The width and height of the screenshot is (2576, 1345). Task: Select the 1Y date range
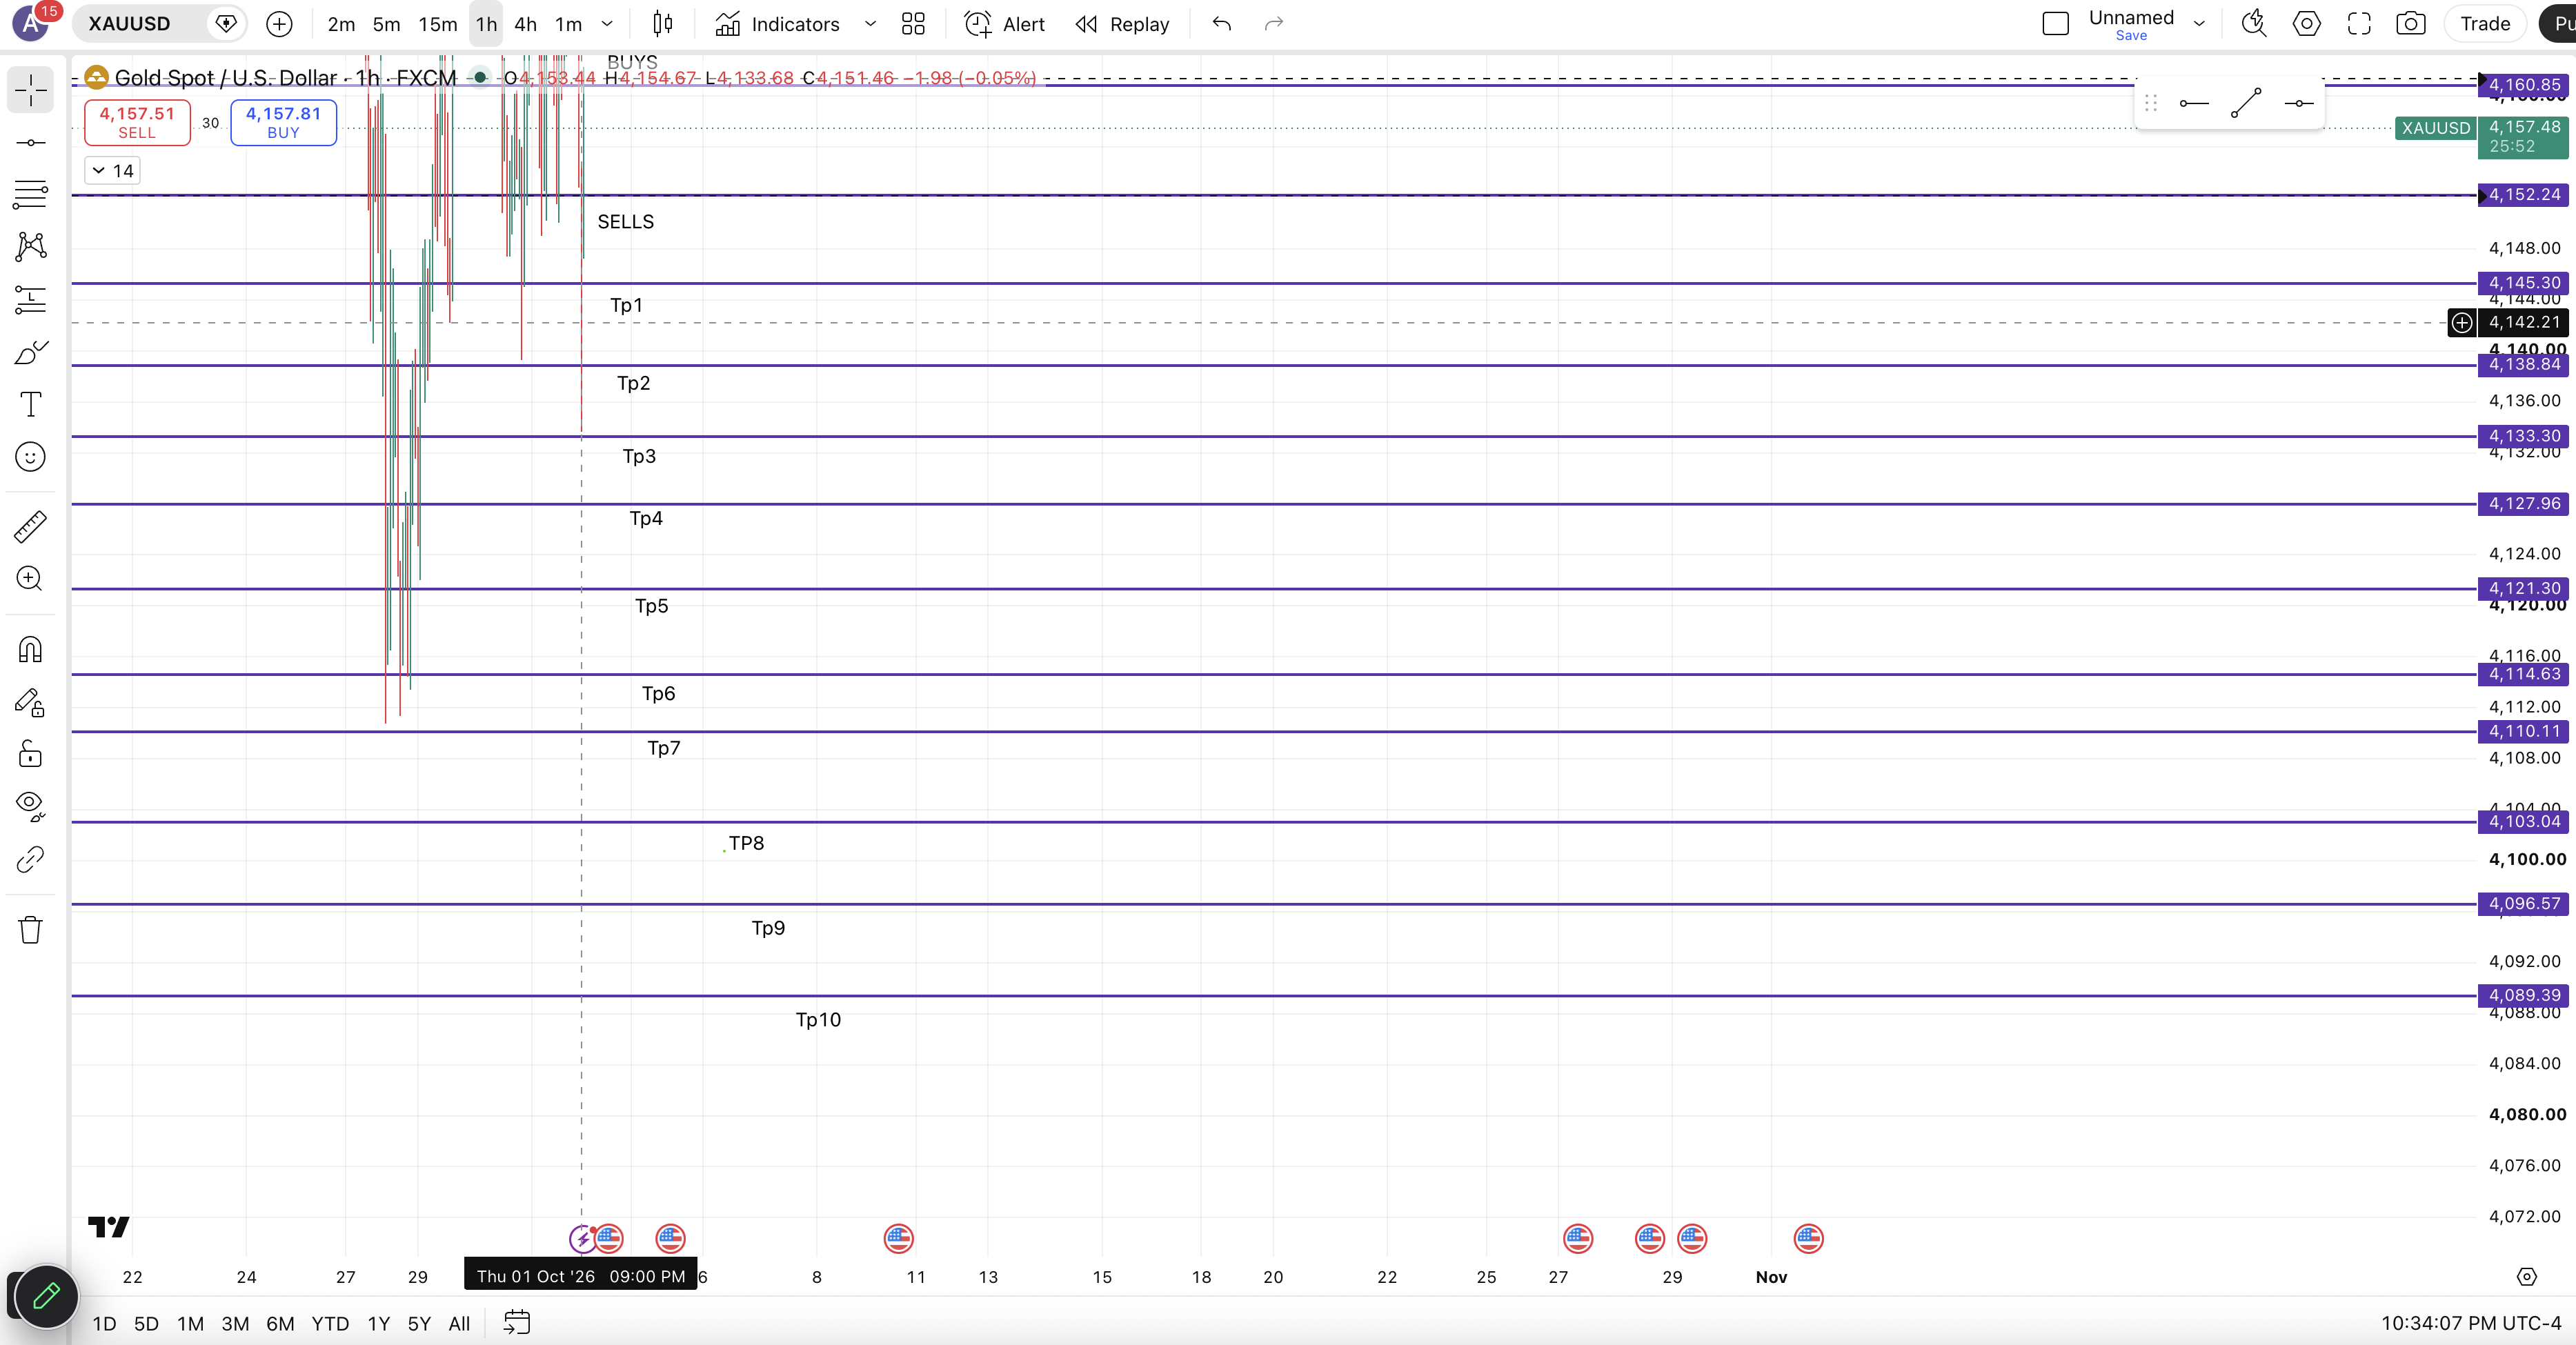pos(378,1323)
